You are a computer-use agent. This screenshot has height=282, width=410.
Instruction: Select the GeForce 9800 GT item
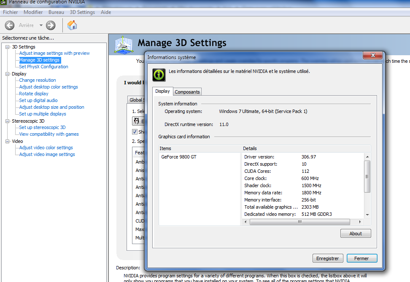179,157
